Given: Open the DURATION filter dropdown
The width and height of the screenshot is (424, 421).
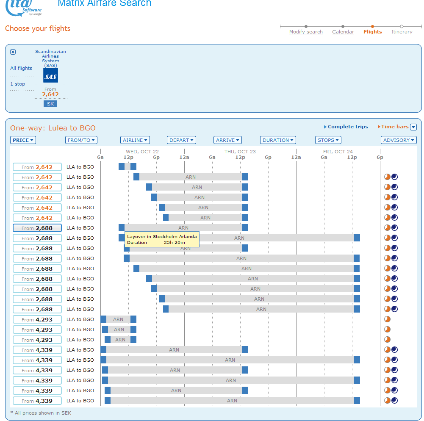Looking at the screenshot, I should pyautogui.click(x=278, y=140).
